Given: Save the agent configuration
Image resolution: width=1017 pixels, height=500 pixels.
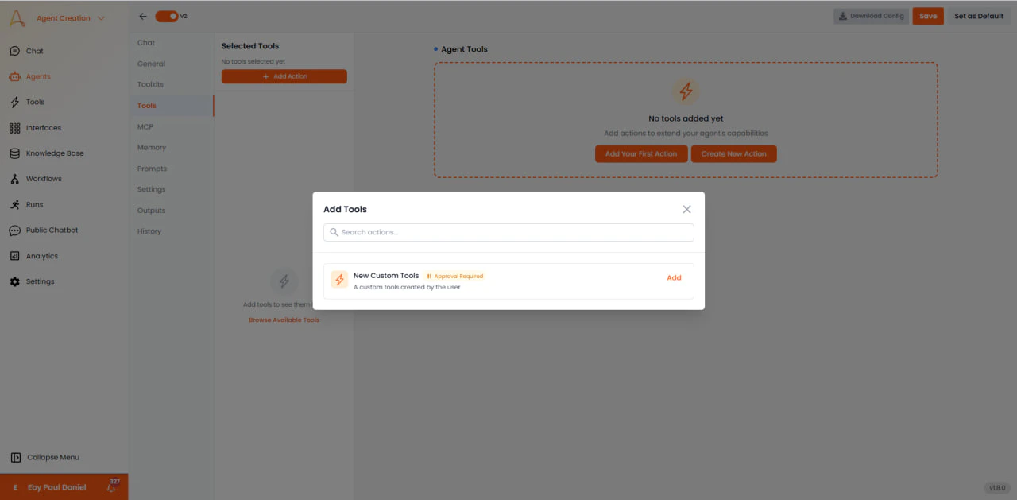Looking at the screenshot, I should [927, 15].
